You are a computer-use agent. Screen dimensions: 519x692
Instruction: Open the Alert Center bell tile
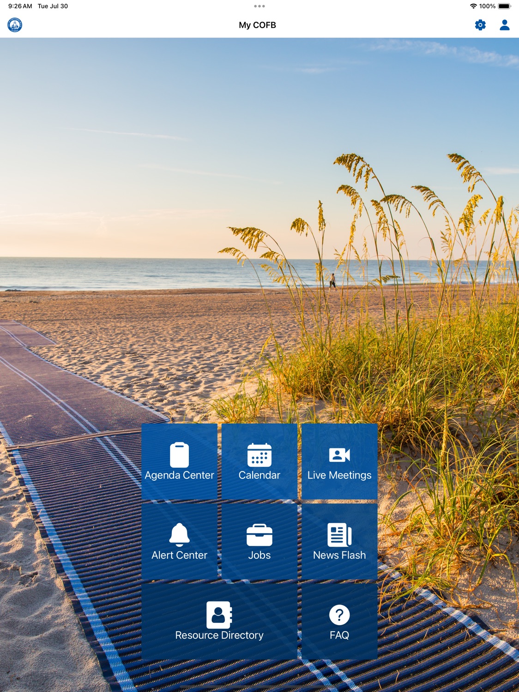(x=179, y=542)
